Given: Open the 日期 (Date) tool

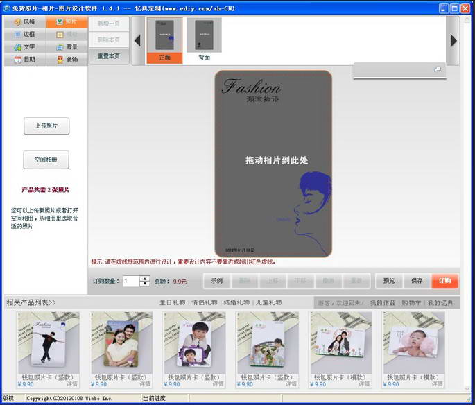Looking at the screenshot, I should 24,60.
